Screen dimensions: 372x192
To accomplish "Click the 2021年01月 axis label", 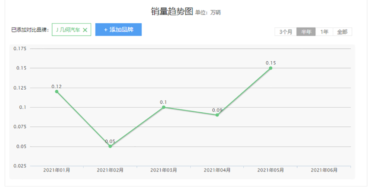I will click(57, 170).
